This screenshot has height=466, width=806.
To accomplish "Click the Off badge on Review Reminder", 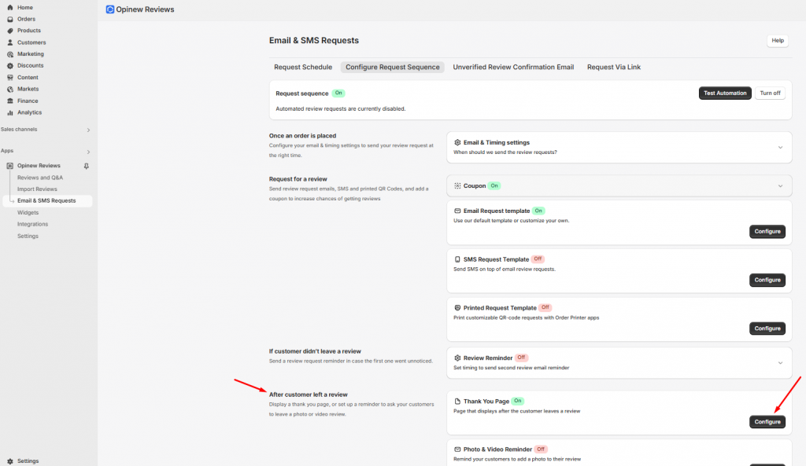I will click(521, 358).
